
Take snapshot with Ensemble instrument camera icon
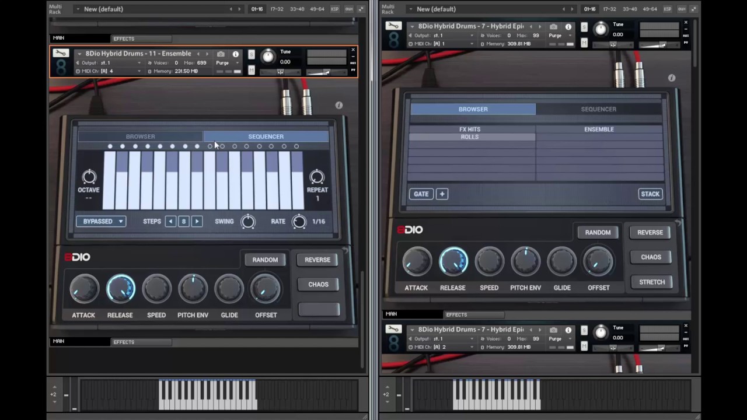click(x=221, y=54)
